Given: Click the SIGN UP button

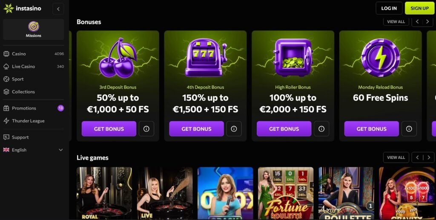Looking at the screenshot, I should point(419,8).
